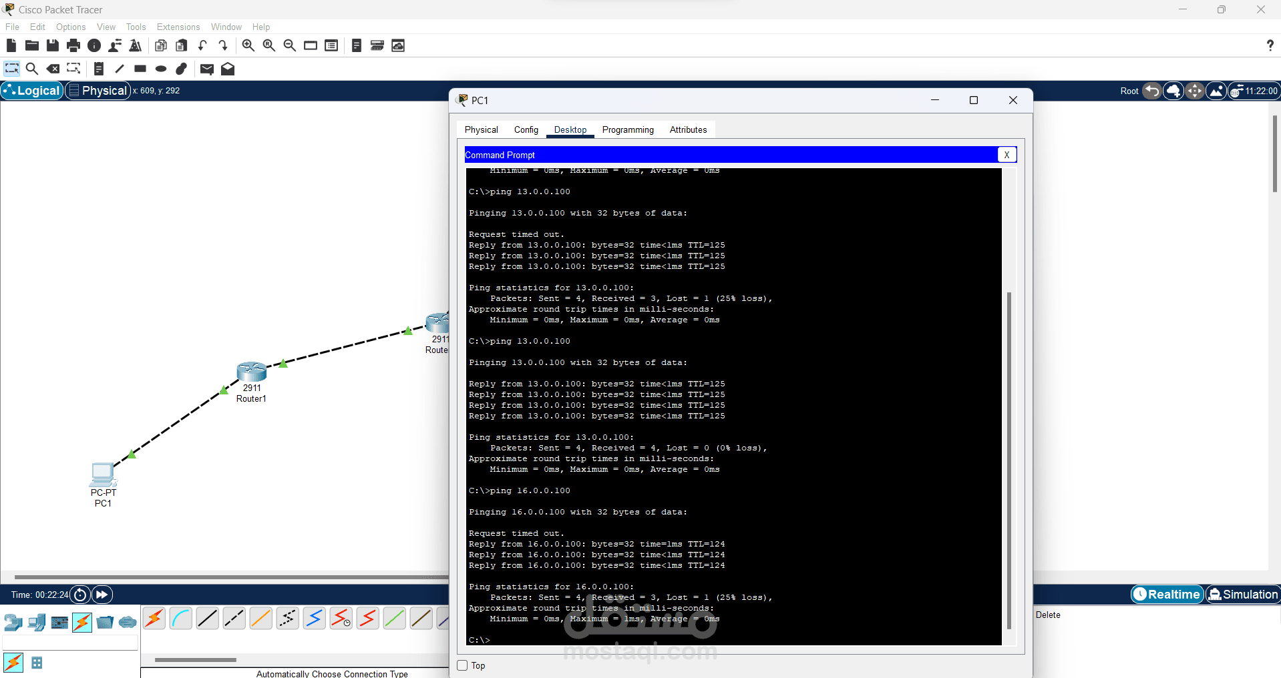Click the Add Simple PDU envelope icon
Screen dimensions: 1281x678
(x=206, y=69)
